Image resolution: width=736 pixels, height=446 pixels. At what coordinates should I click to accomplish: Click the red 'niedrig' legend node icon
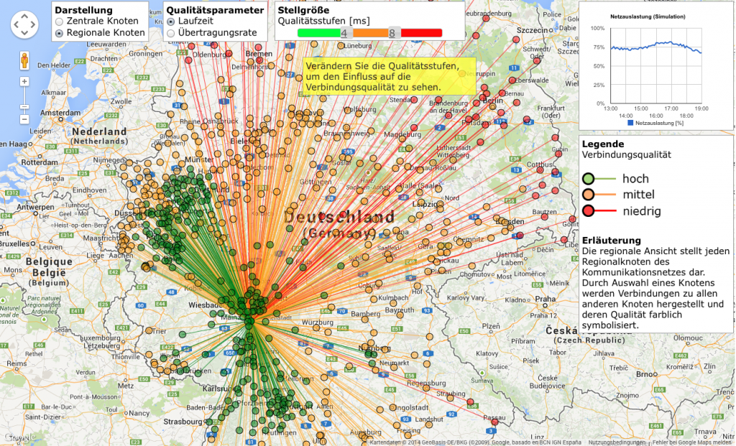coord(589,210)
